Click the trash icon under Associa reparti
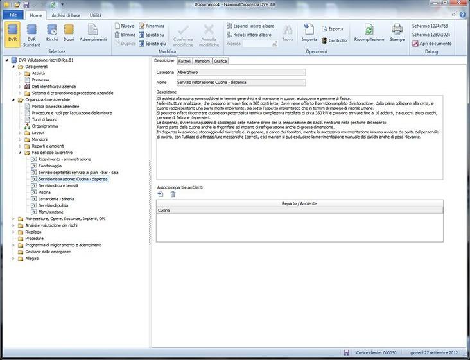The height and width of the screenshot is (360, 470). click(173, 193)
